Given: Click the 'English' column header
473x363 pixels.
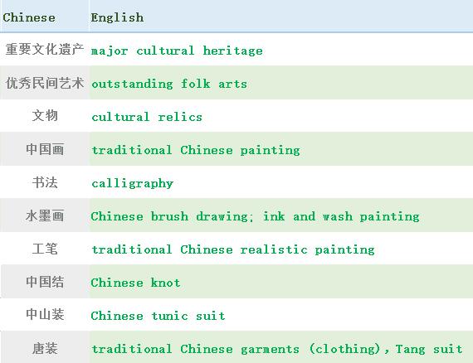Looking at the screenshot, I should coord(117,17).
